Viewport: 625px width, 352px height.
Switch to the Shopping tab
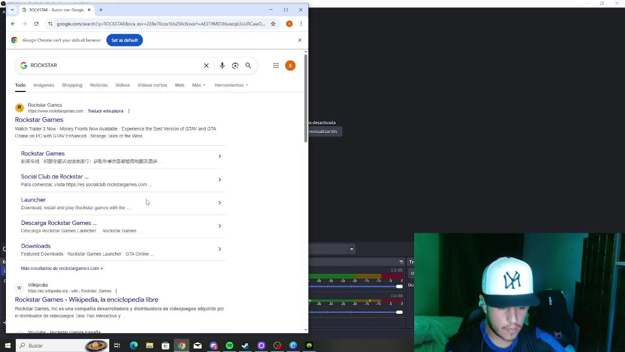pyautogui.click(x=72, y=85)
